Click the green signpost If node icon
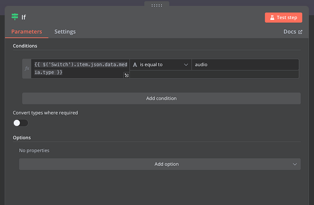The width and height of the screenshot is (314, 205). coord(15,17)
